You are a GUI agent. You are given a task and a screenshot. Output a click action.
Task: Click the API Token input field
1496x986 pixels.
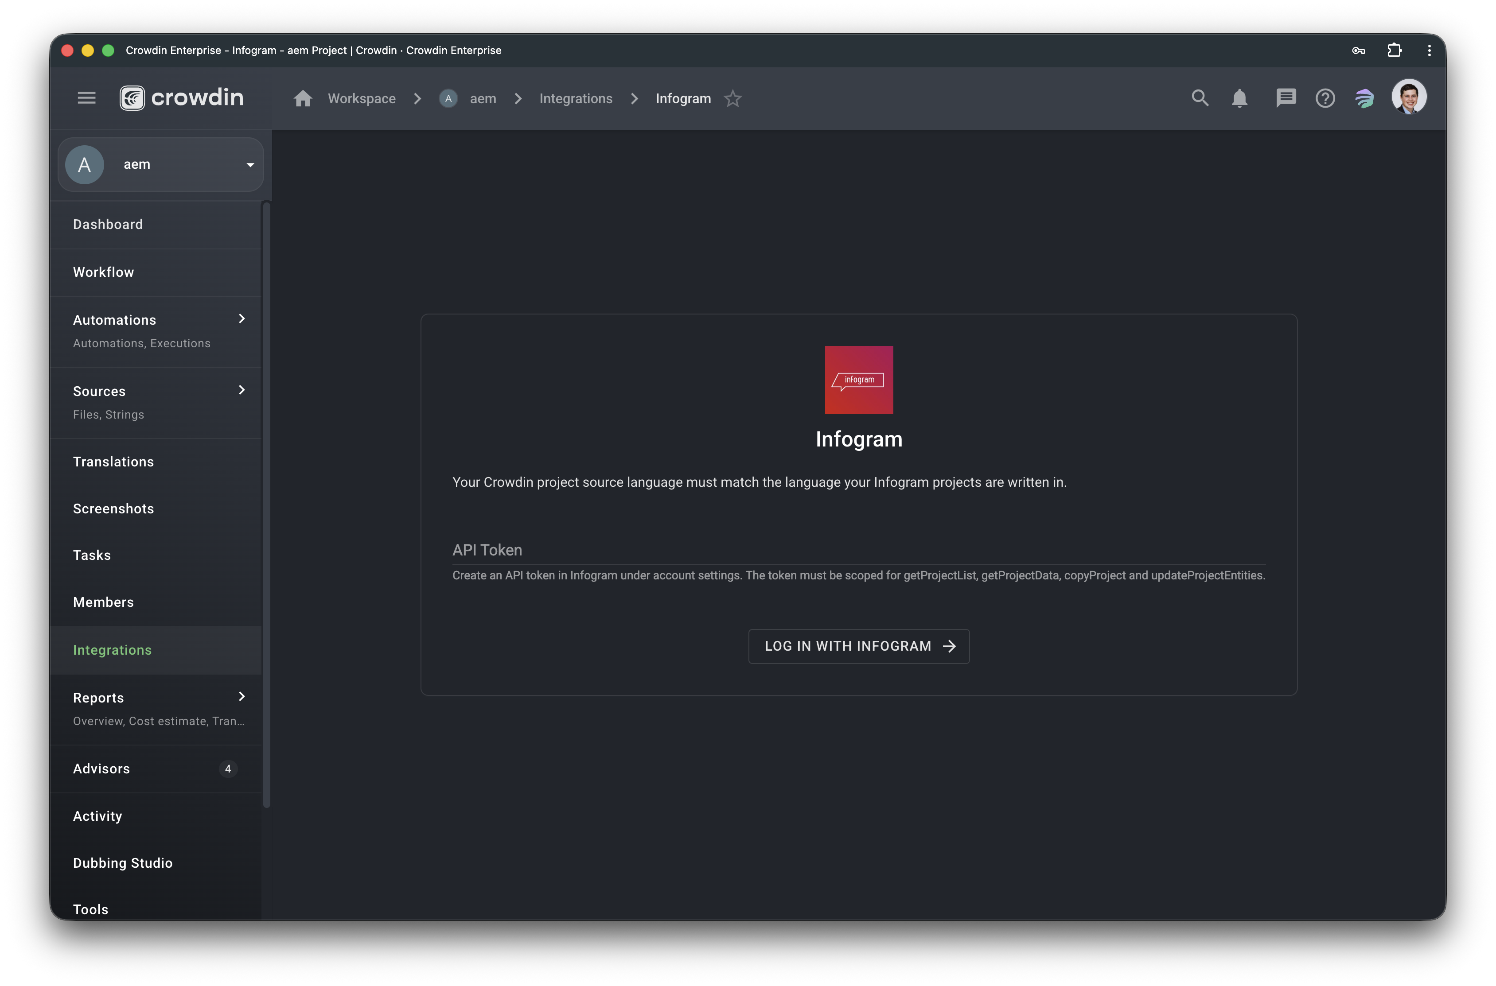859,550
